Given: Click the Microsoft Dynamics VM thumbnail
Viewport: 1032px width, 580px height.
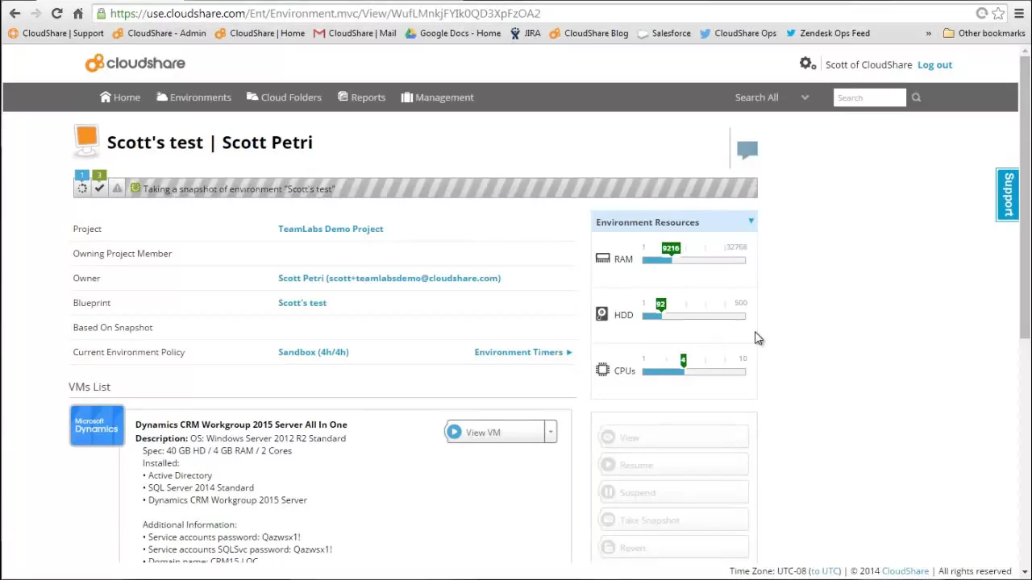Looking at the screenshot, I should pos(97,425).
